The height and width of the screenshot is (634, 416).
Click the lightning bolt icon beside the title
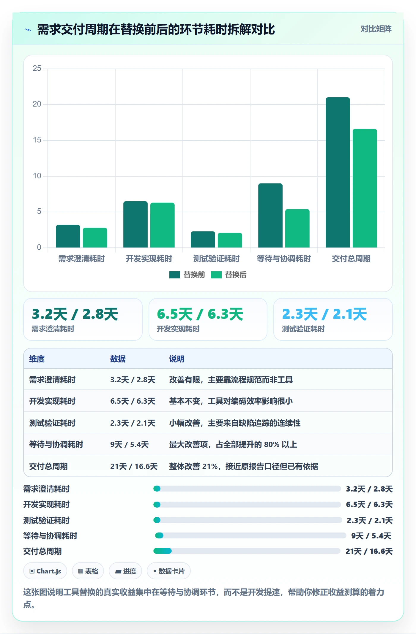coord(28,30)
